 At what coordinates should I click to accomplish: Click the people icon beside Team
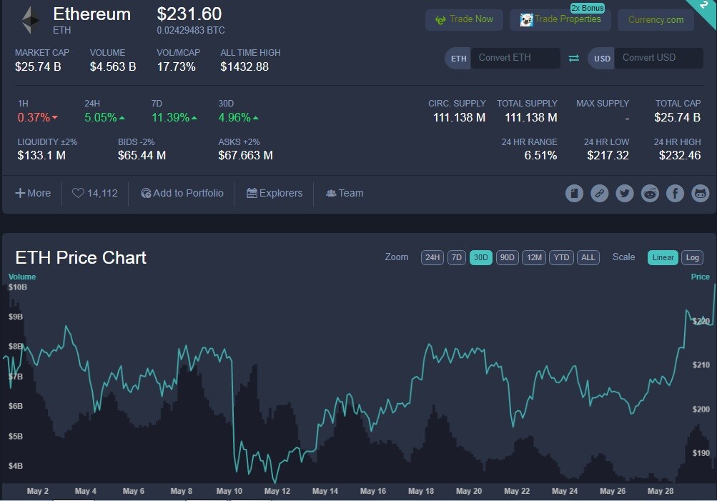[x=331, y=194]
